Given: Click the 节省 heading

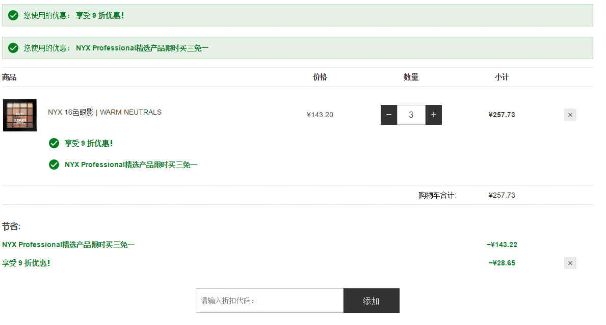Looking at the screenshot, I should point(11,227).
